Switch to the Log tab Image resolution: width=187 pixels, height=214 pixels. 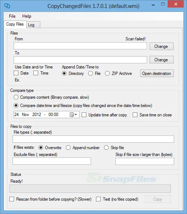(x=33, y=25)
